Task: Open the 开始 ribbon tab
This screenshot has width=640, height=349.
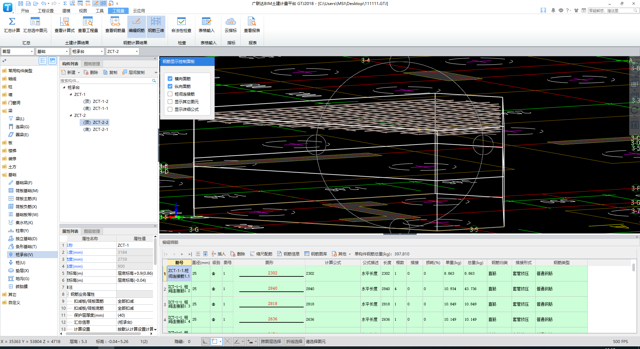Action: coord(25,11)
